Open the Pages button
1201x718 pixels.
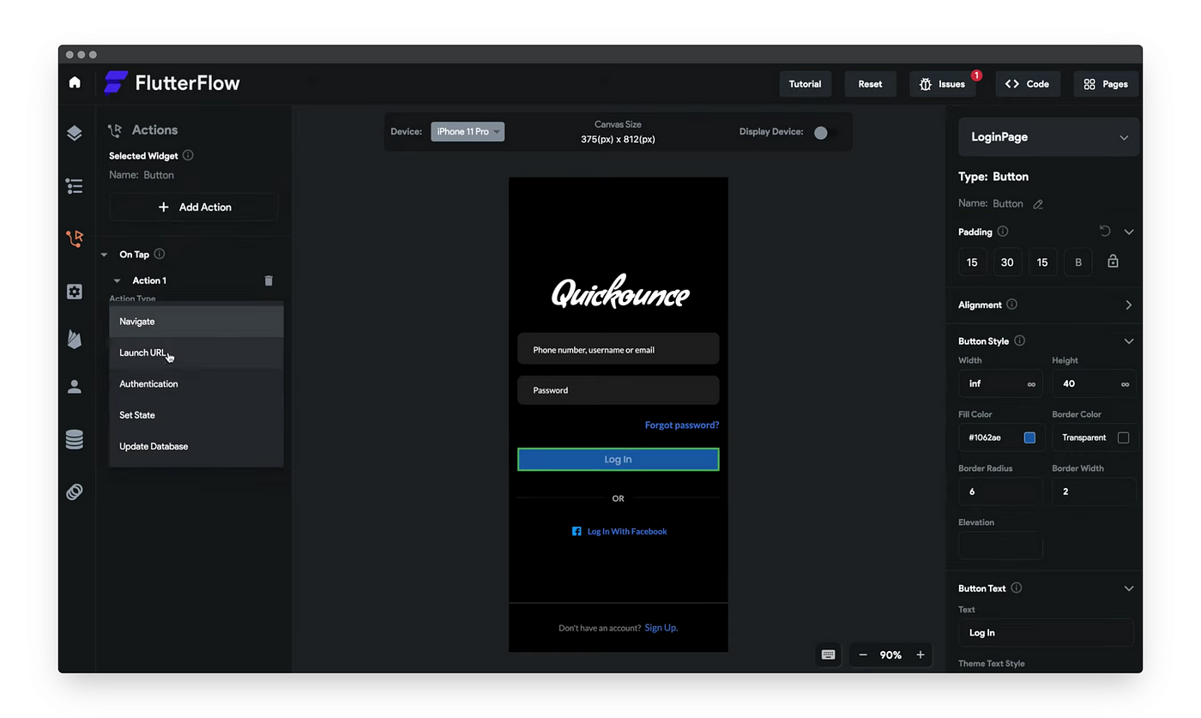pyautogui.click(x=1106, y=84)
